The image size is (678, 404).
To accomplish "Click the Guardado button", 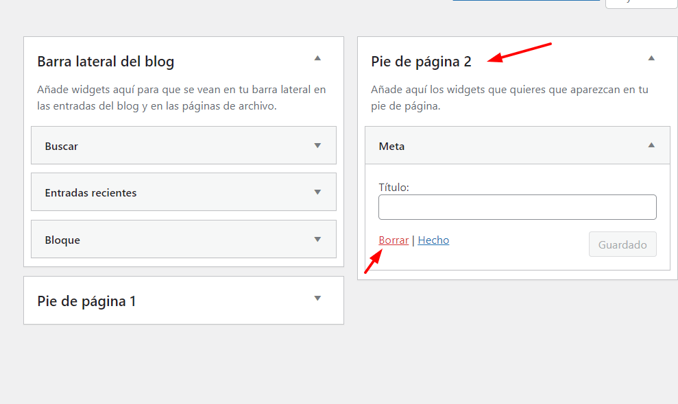I will point(622,244).
